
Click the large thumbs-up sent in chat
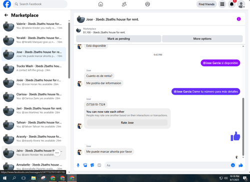click(x=235, y=136)
